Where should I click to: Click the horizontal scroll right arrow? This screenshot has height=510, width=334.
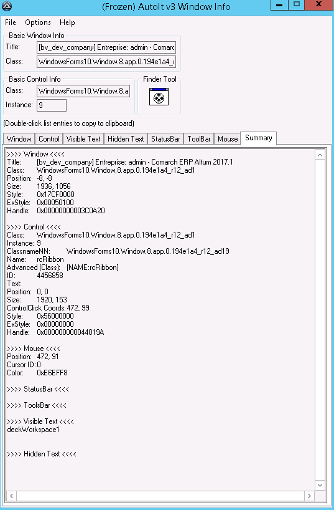click(309, 496)
